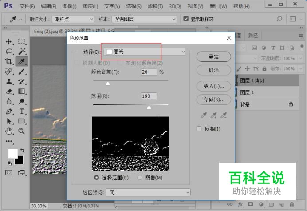Open the Sample Size dropdown
The width and height of the screenshot is (307, 211).
click(73, 19)
